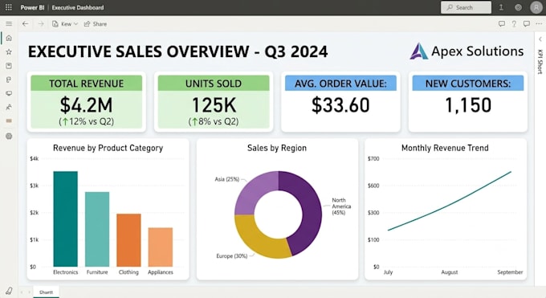Click the Share button

tap(96, 24)
